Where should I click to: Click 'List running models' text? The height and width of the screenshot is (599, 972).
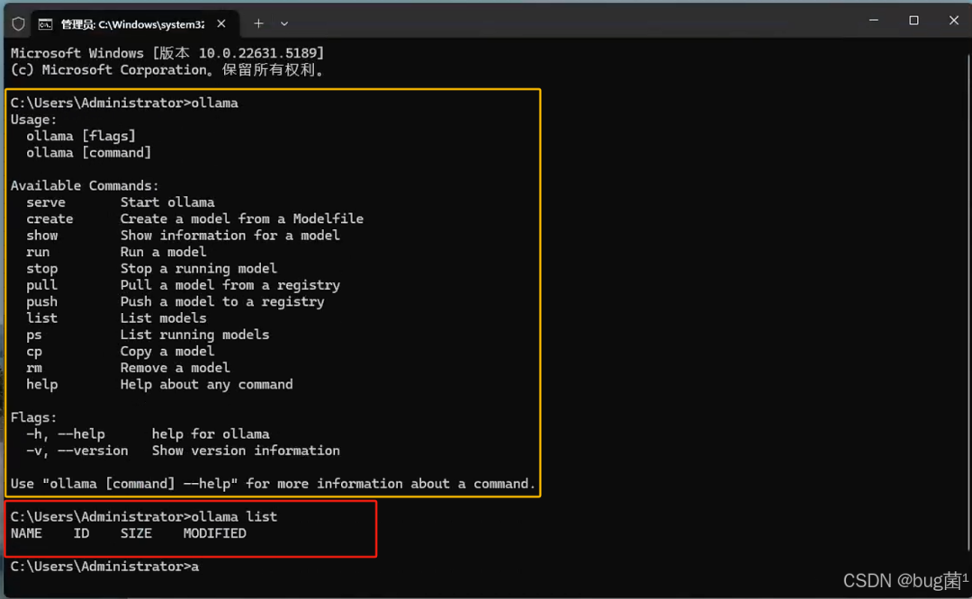(194, 335)
